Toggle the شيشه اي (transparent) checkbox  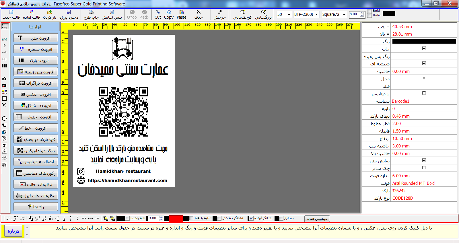(424, 63)
